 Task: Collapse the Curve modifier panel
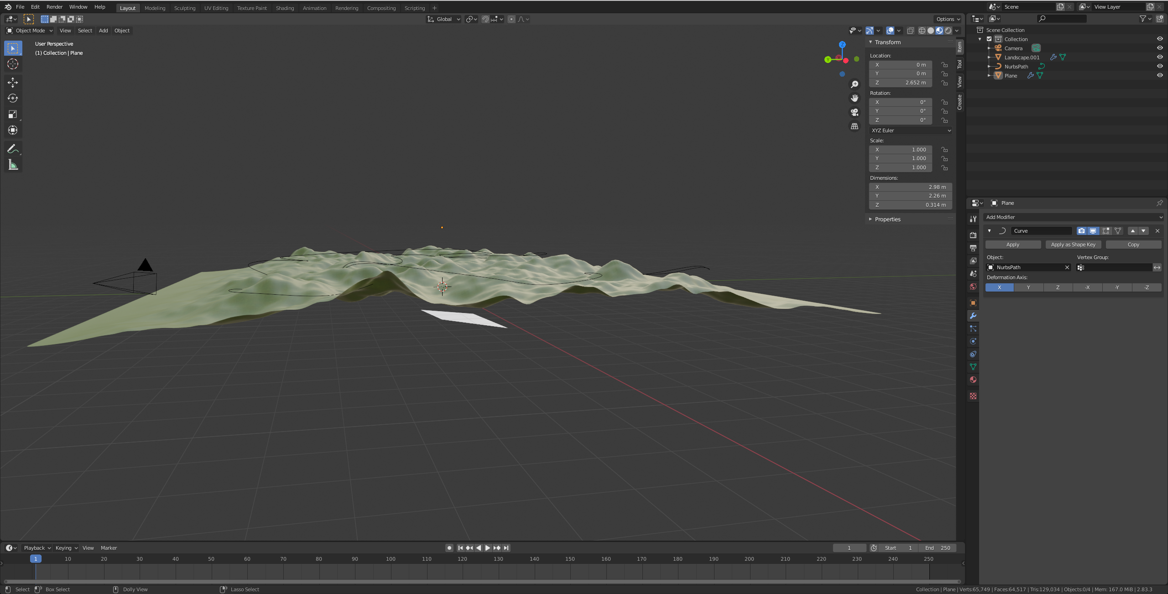(x=989, y=231)
